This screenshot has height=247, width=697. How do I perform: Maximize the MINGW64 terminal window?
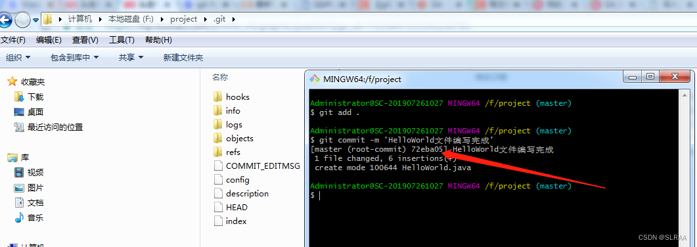point(650,77)
